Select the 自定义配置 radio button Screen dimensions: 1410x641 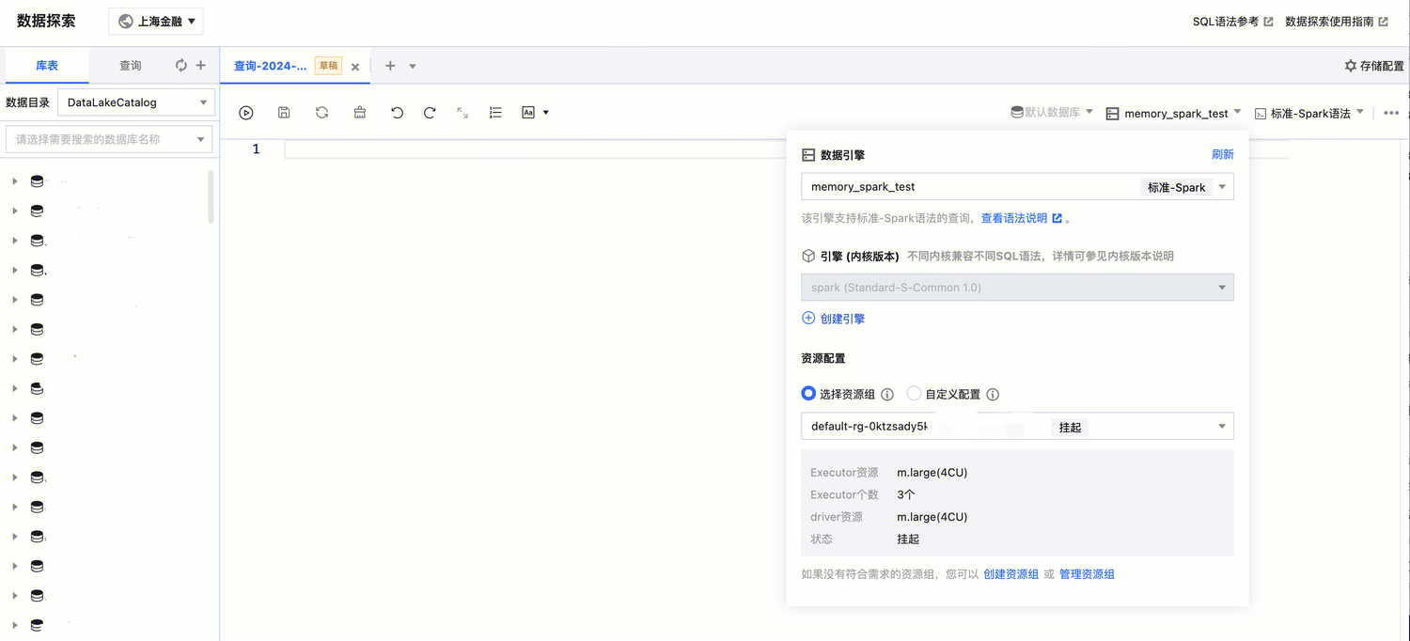click(x=914, y=394)
